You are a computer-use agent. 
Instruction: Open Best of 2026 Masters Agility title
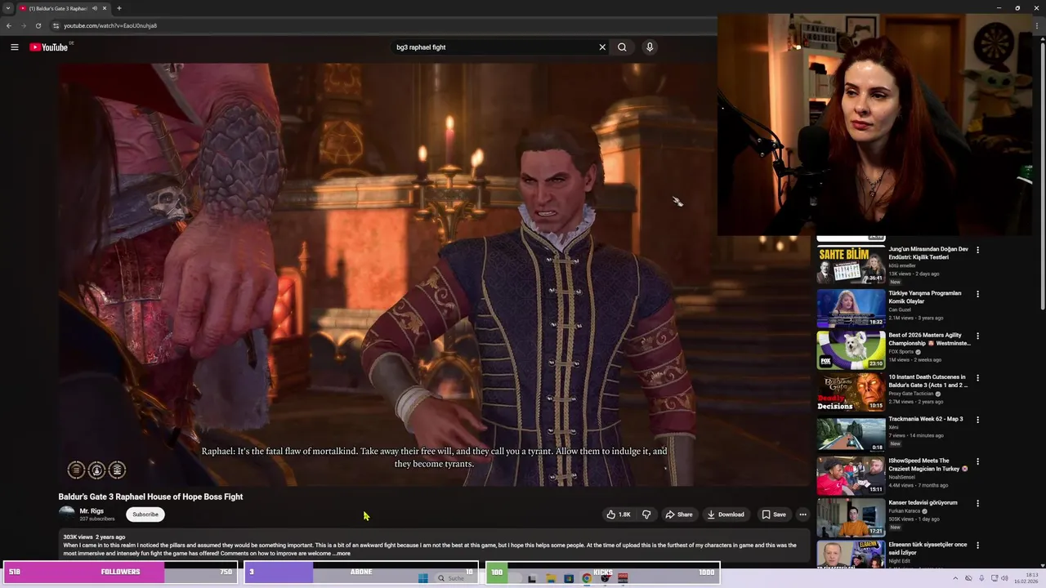(929, 339)
